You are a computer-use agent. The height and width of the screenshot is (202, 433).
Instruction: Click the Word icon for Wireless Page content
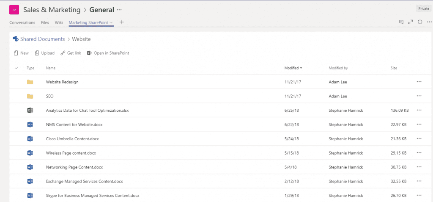[x=30, y=153]
